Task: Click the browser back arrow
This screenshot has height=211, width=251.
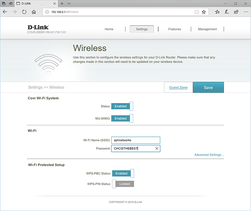Action: (5, 11)
